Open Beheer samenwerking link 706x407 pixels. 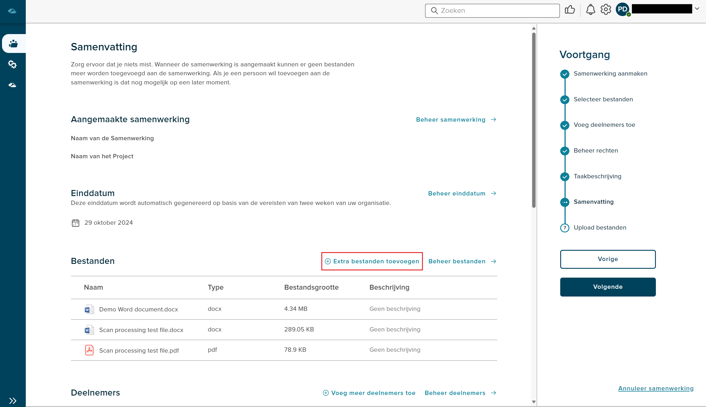tap(456, 120)
